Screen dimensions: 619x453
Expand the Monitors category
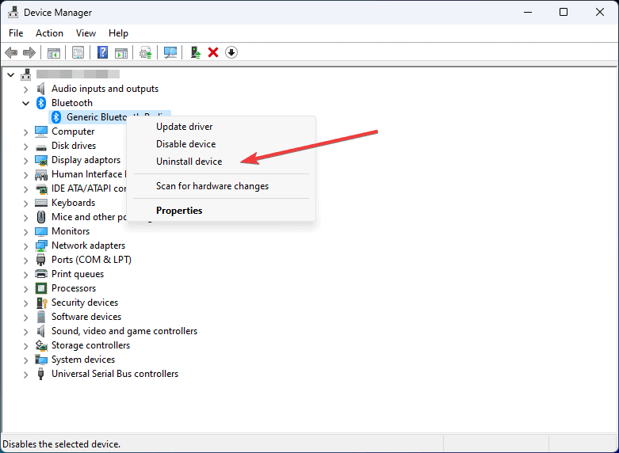(25, 232)
